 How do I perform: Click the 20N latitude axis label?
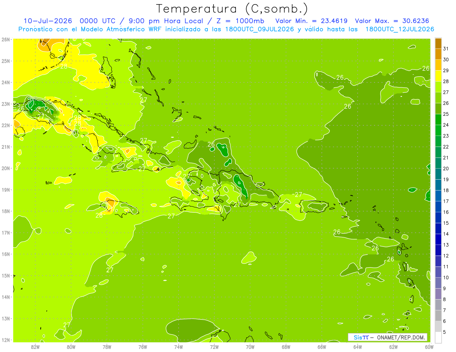[5, 168]
